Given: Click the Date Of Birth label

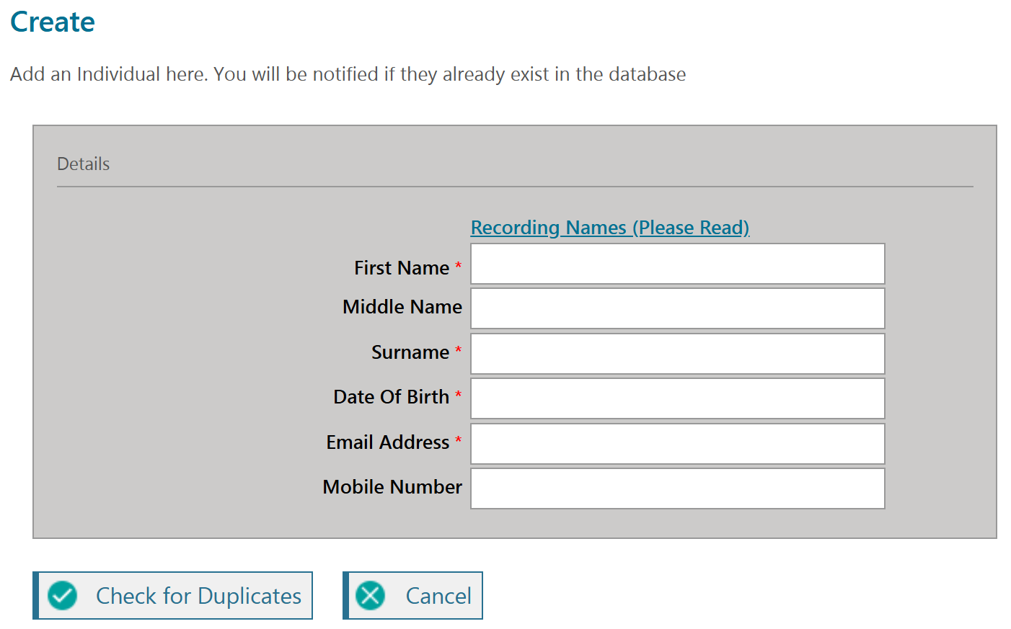Looking at the screenshot, I should point(391,397).
